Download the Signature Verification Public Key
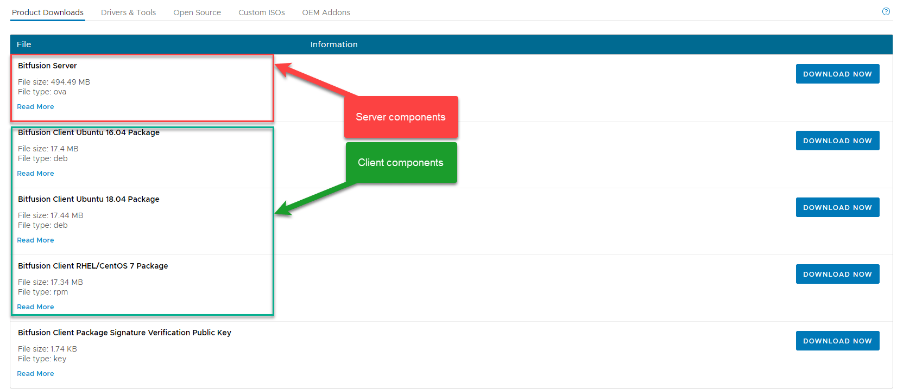 [837, 341]
